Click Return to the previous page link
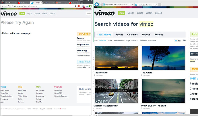The width and height of the screenshot is (198, 116). click(16, 33)
